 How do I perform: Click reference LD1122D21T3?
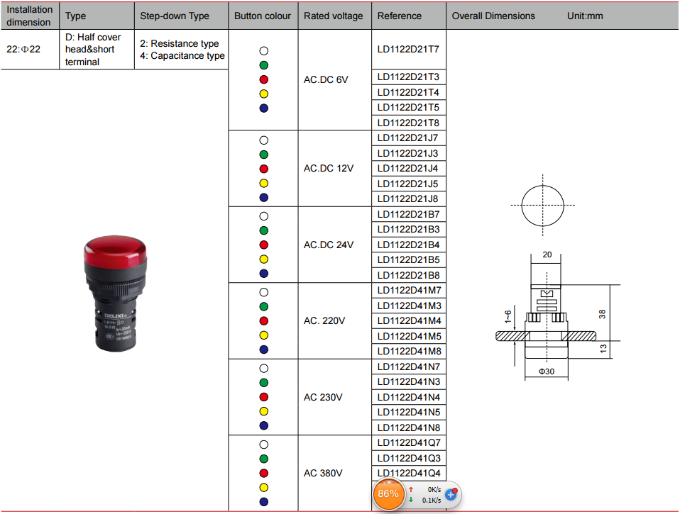408,77
